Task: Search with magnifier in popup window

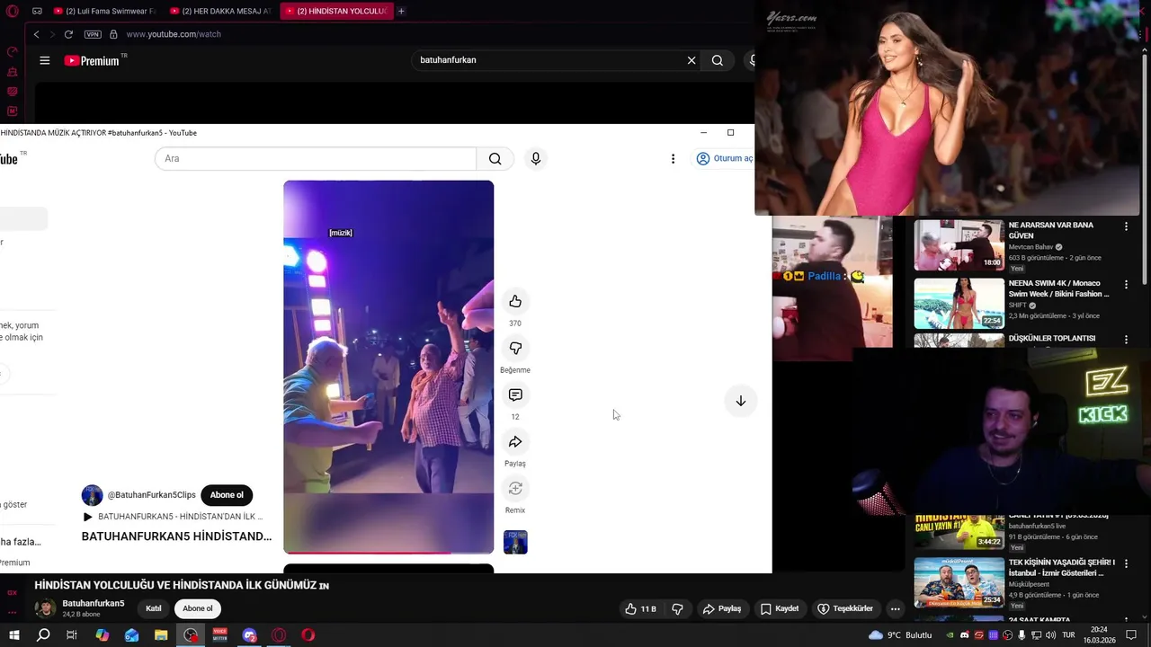Action: tap(495, 158)
